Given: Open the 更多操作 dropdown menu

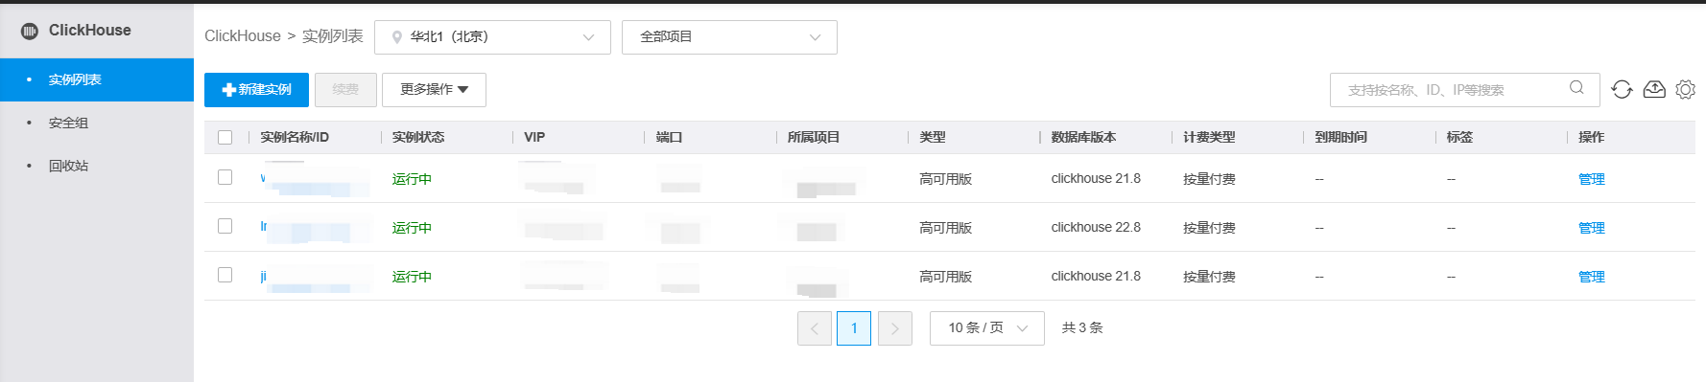Looking at the screenshot, I should [434, 90].
